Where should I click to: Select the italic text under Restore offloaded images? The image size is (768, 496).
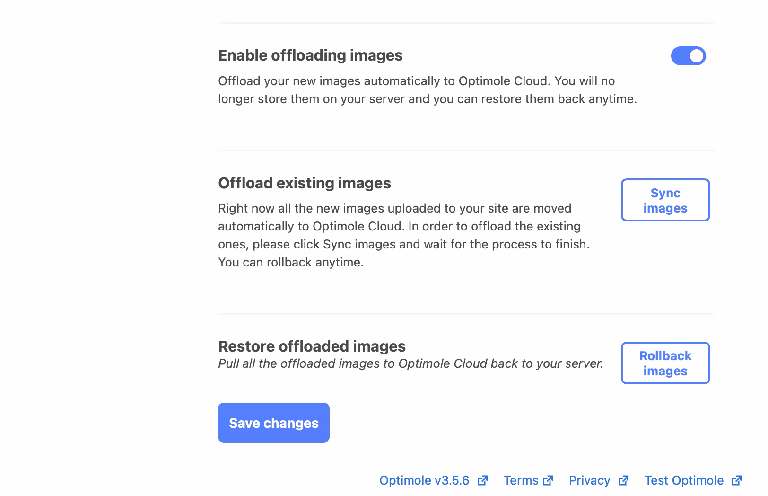410,363
